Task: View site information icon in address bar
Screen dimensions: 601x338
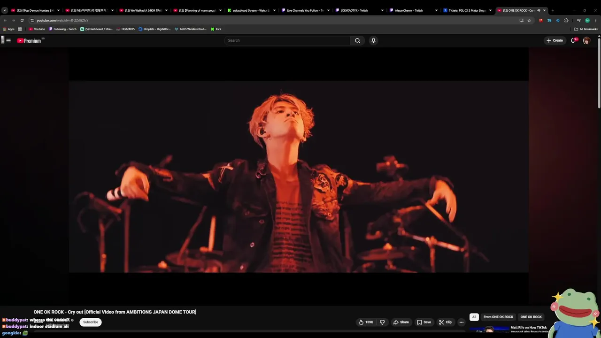Action: [x=32, y=20]
